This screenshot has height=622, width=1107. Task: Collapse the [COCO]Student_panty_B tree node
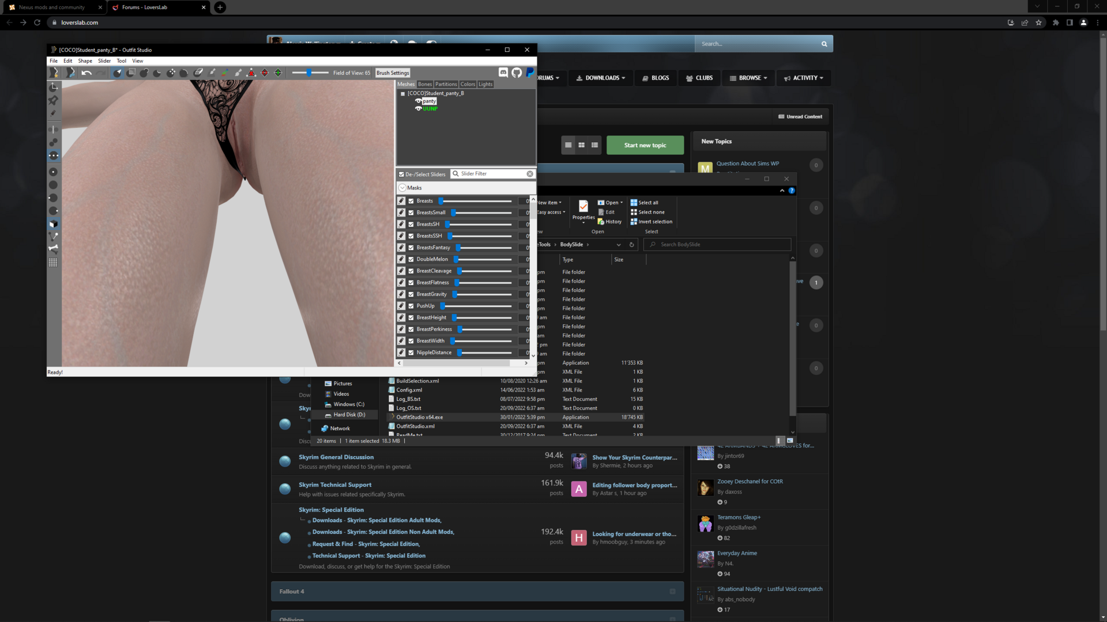(402, 93)
